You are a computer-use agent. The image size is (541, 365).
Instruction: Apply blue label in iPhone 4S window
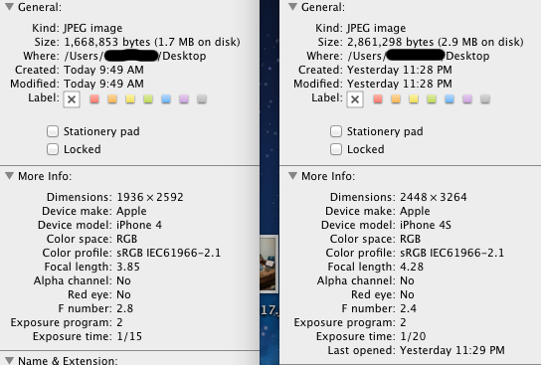pos(450,99)
